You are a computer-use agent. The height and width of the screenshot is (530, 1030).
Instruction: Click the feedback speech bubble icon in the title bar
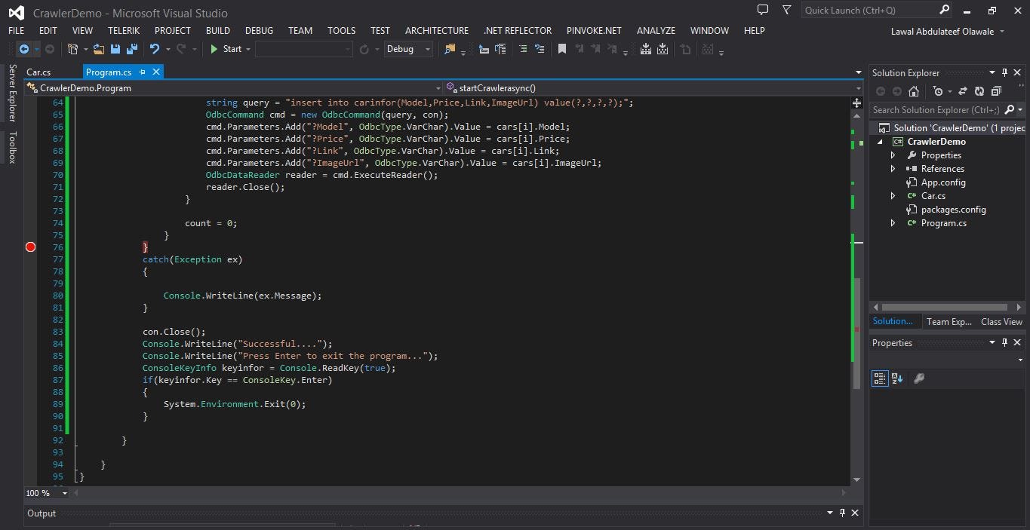click(x=763, y=10)
